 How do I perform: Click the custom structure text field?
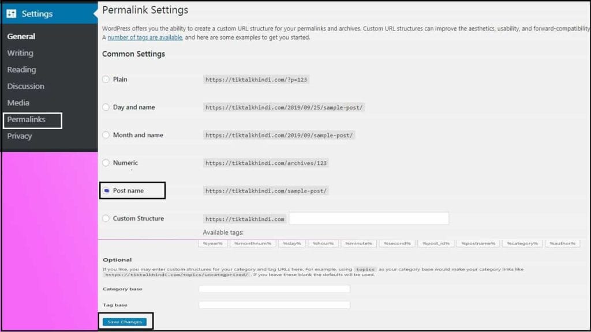368,218
